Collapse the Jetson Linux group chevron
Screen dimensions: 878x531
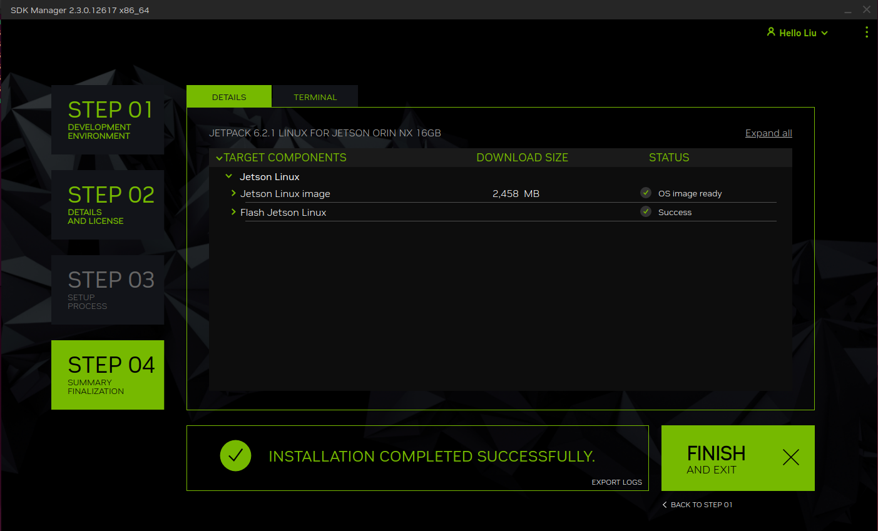229,176
